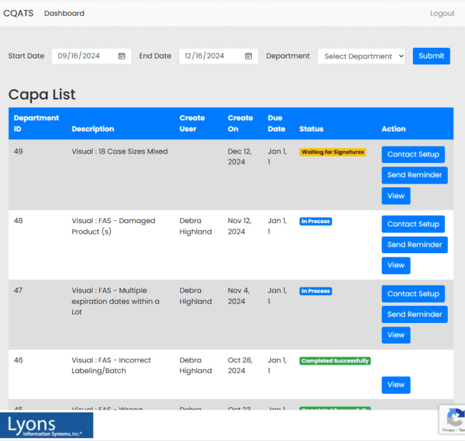This screenshot has width=465, height=441.
Task: Click the Submit button
Action: tap(431, 56)
